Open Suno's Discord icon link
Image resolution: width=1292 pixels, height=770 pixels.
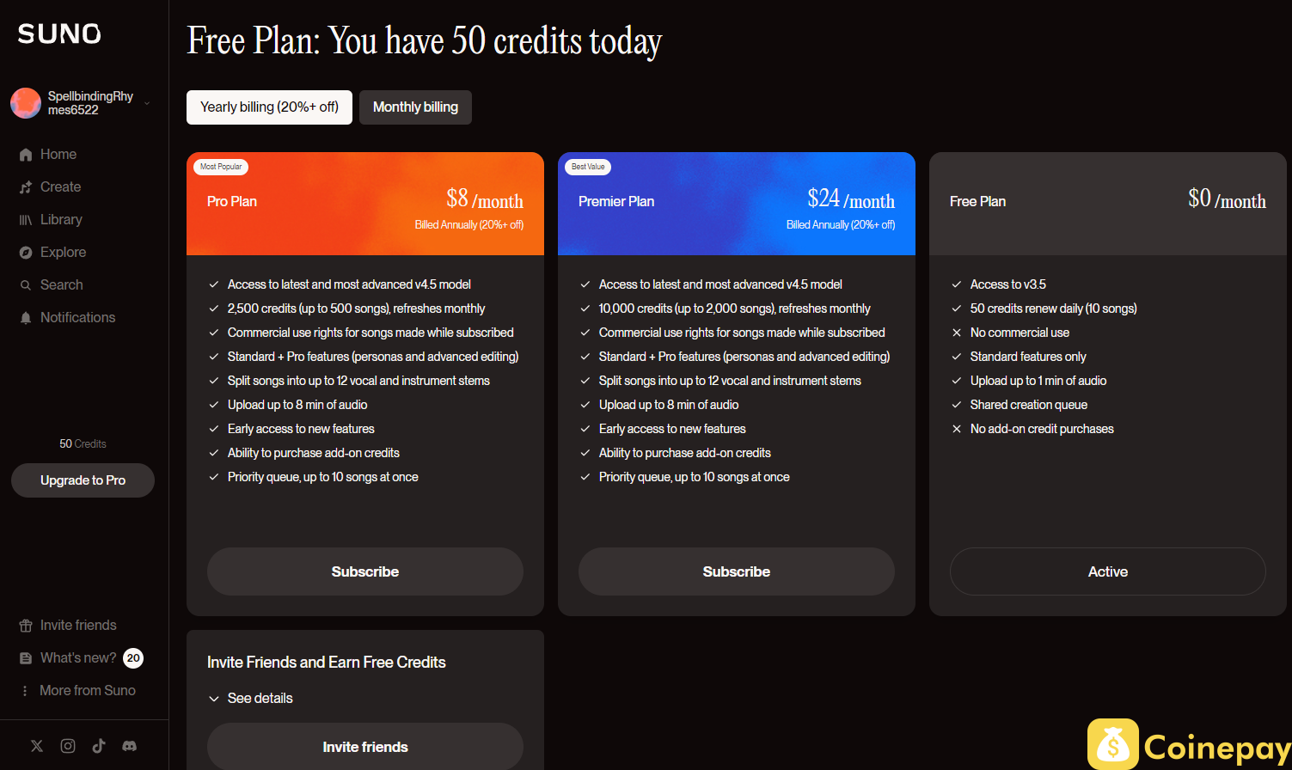[129, 746]
